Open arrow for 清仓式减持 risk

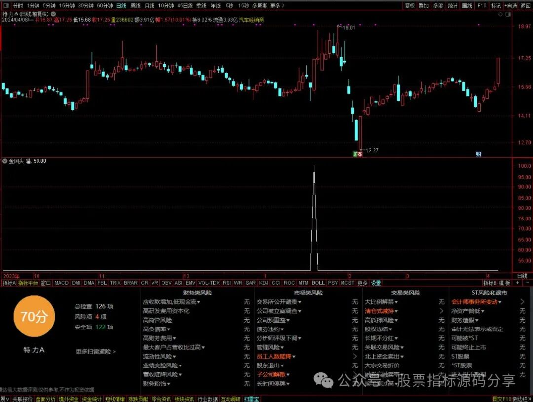tap(441, 311)
